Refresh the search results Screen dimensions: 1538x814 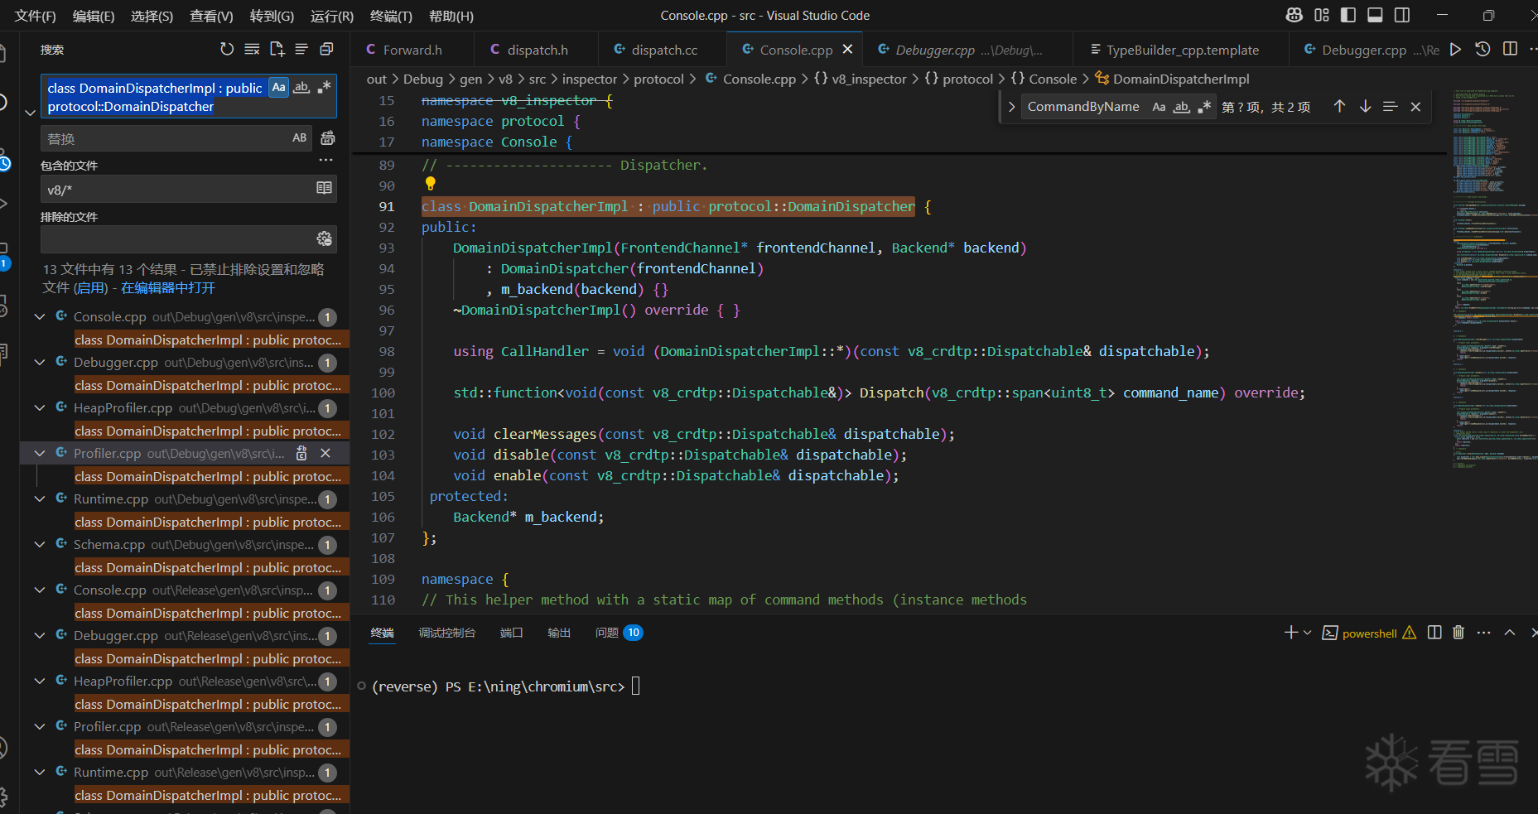(227, 50)
